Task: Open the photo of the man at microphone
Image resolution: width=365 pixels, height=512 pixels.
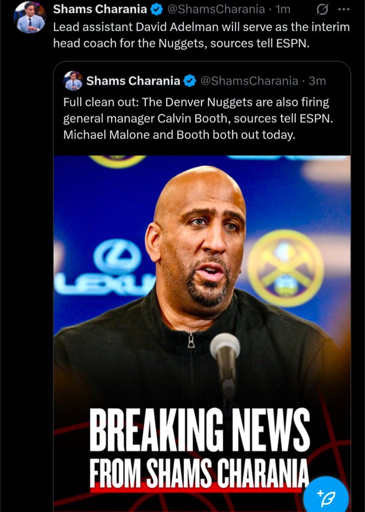Action: tap(202, 334)
